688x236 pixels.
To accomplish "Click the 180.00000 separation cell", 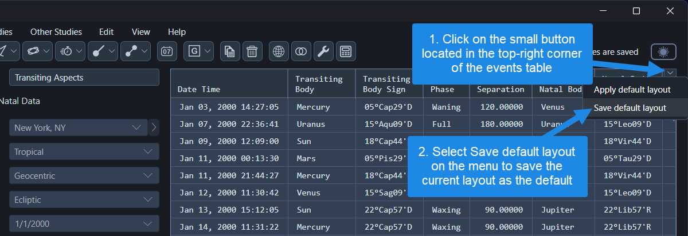I will pyautogui.click(x=501, y=124).
